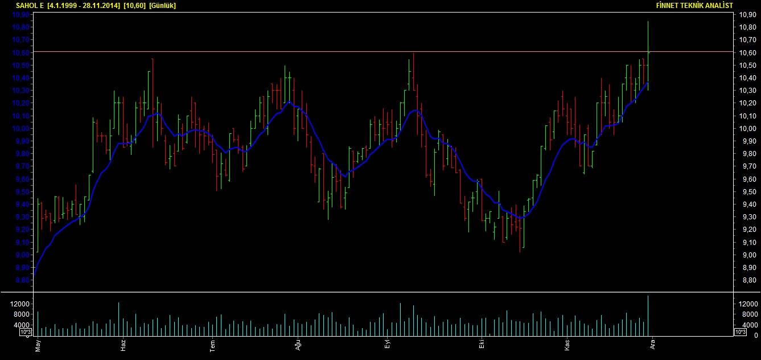Click the right volume scale 10^3 box

click(x=740, y=332)
